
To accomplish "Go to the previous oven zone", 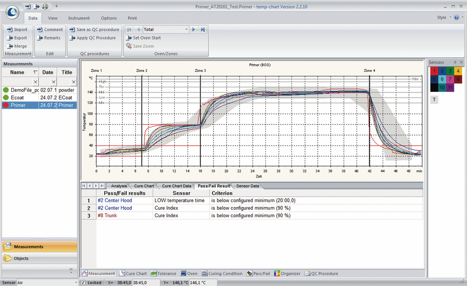I will click(138, 30).
